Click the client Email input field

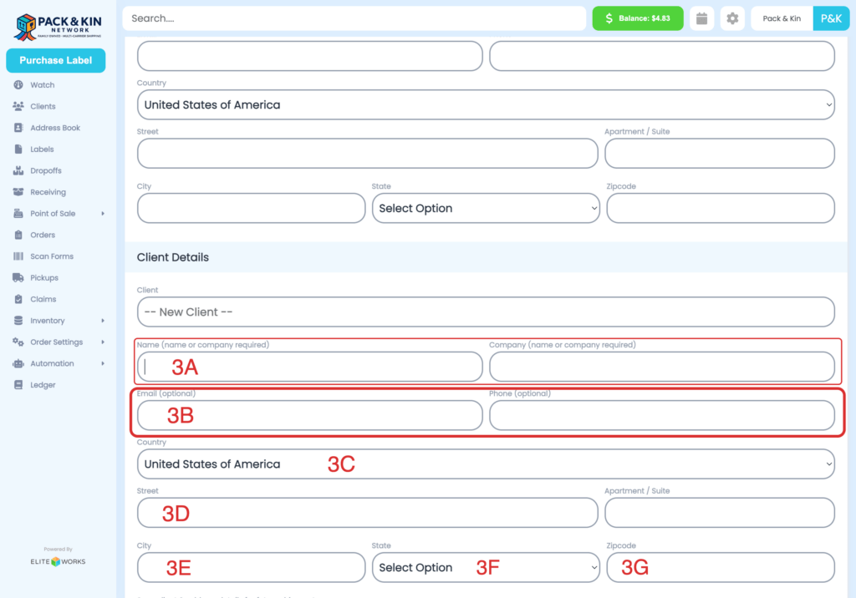click(x=309, y=415)
